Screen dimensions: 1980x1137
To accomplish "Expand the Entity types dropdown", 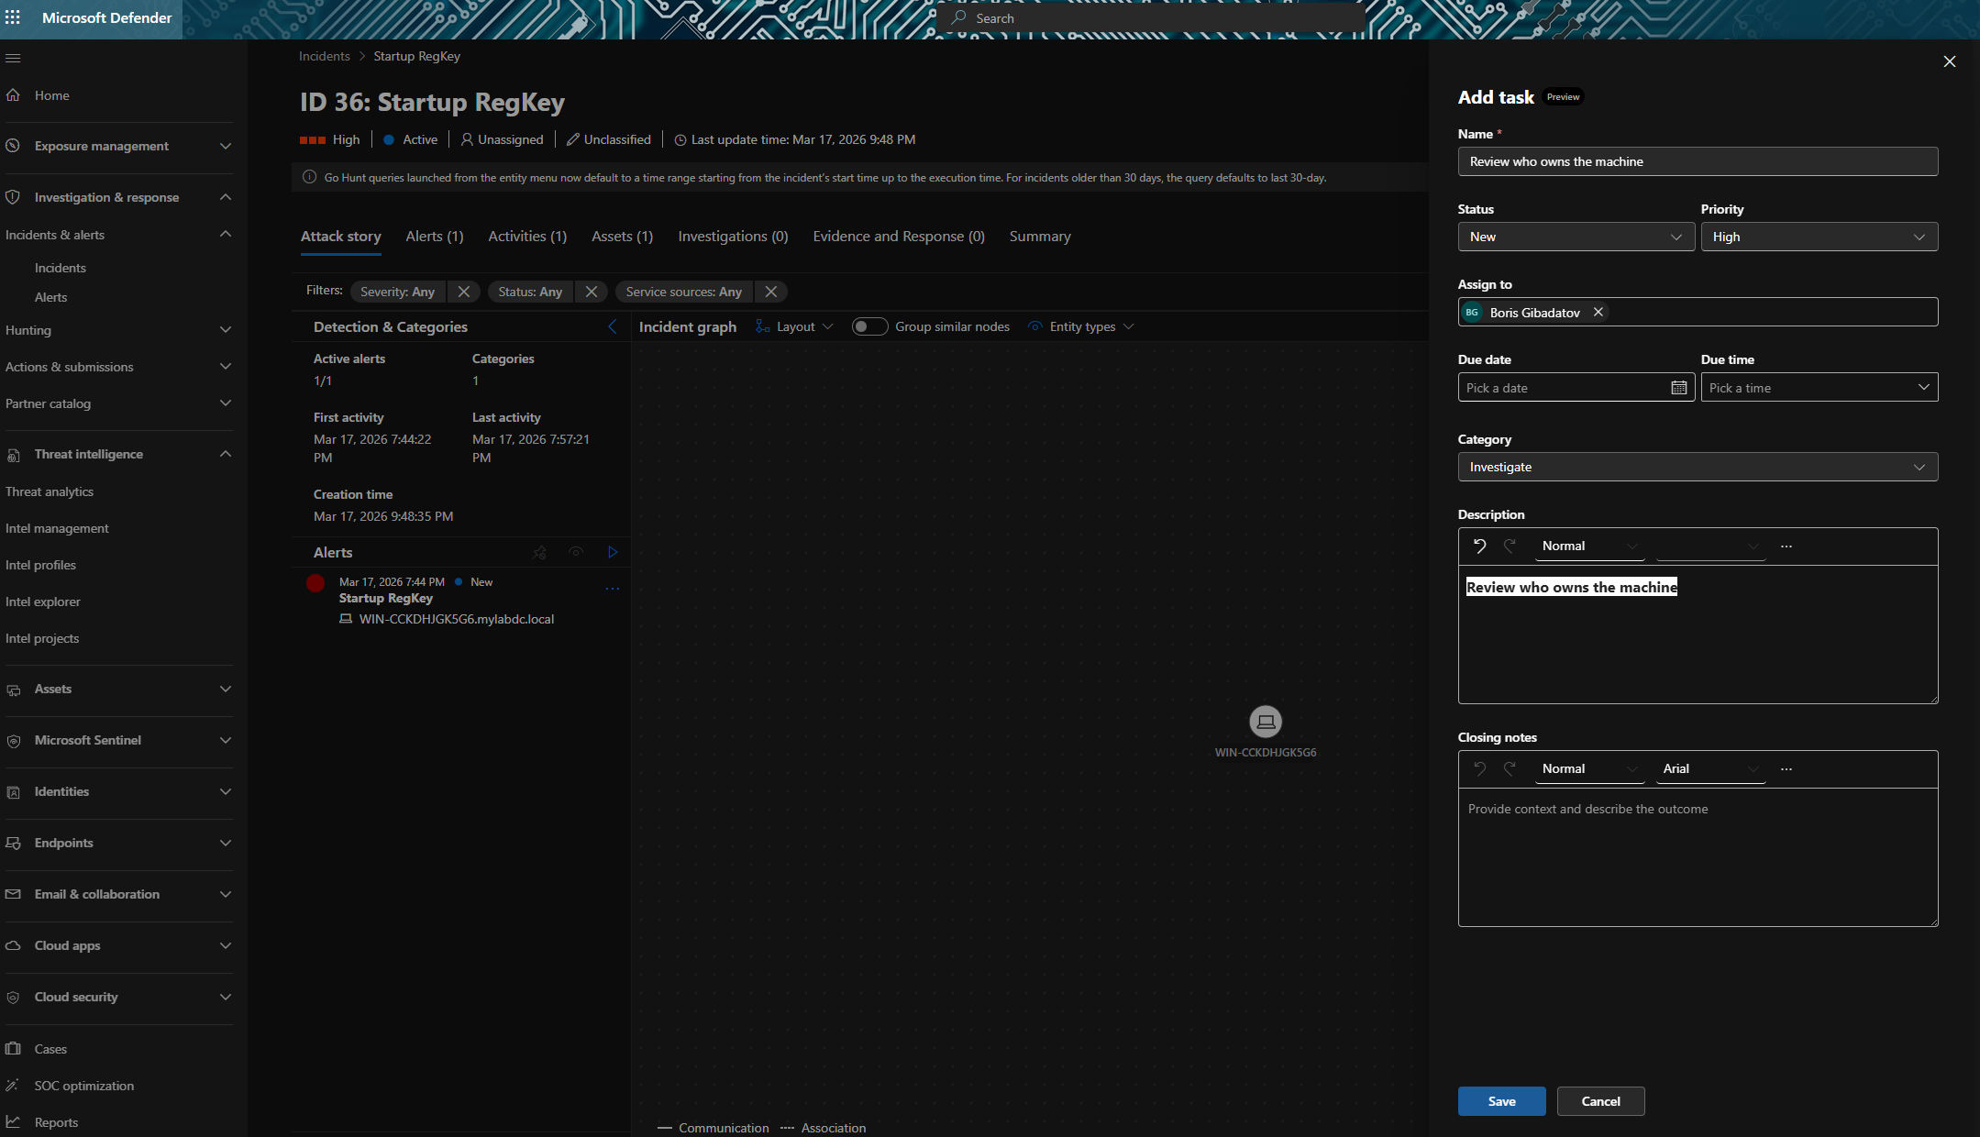I will pyautogui.click(x=1082, y=326).
